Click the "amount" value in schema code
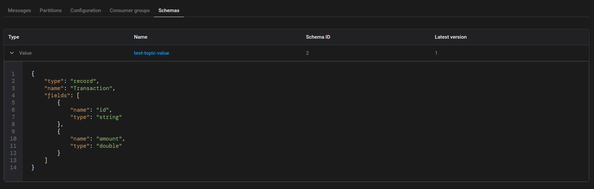 pyautogui.click(x=109, y=139)
